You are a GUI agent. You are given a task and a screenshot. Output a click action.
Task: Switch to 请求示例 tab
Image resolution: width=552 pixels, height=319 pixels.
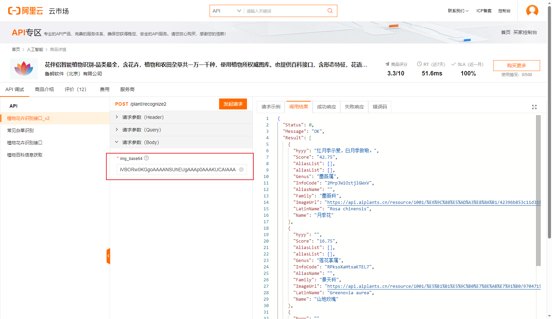point(271,107)
